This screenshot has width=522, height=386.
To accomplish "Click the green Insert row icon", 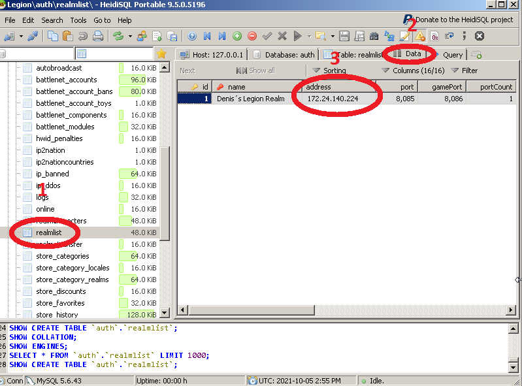I will (x=237, y=37).
